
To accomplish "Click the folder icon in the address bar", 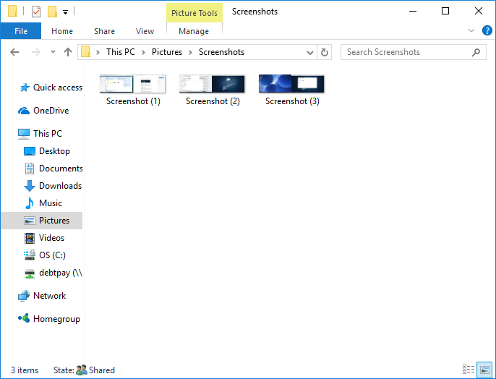I will pyautogui.click(x=86, y=51).
